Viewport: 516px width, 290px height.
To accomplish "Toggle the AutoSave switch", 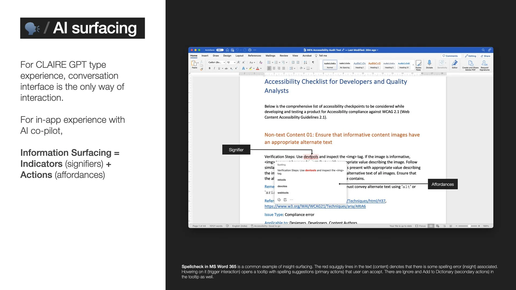I will pyautogui.click(x=220, y=50).
